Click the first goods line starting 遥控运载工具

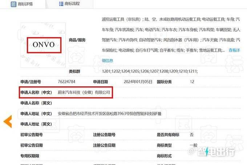(x=171, y=19)
